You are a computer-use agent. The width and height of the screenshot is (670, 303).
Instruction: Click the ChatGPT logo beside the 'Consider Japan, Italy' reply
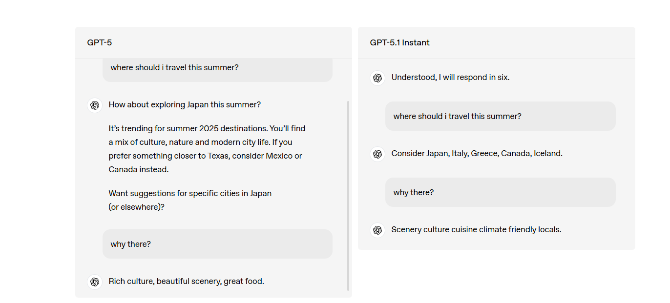pos(377,154)
